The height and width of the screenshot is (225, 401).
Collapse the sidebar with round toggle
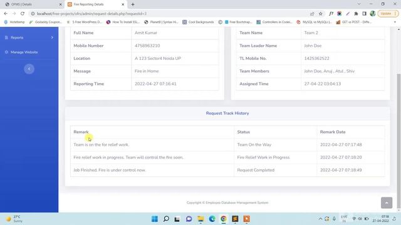[29, 69]
